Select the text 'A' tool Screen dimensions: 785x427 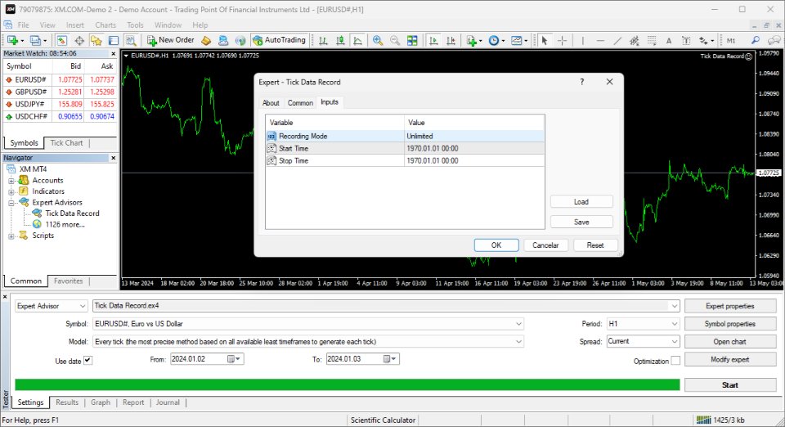coord(669,41)
